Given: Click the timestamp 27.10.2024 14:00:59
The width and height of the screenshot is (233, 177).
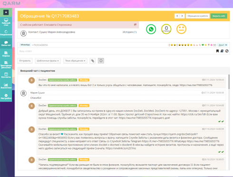Looking at the screenshot, I should pos(213,129).
